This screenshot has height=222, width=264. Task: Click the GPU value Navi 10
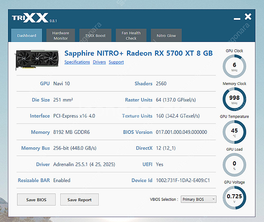[x=61, y=84]
